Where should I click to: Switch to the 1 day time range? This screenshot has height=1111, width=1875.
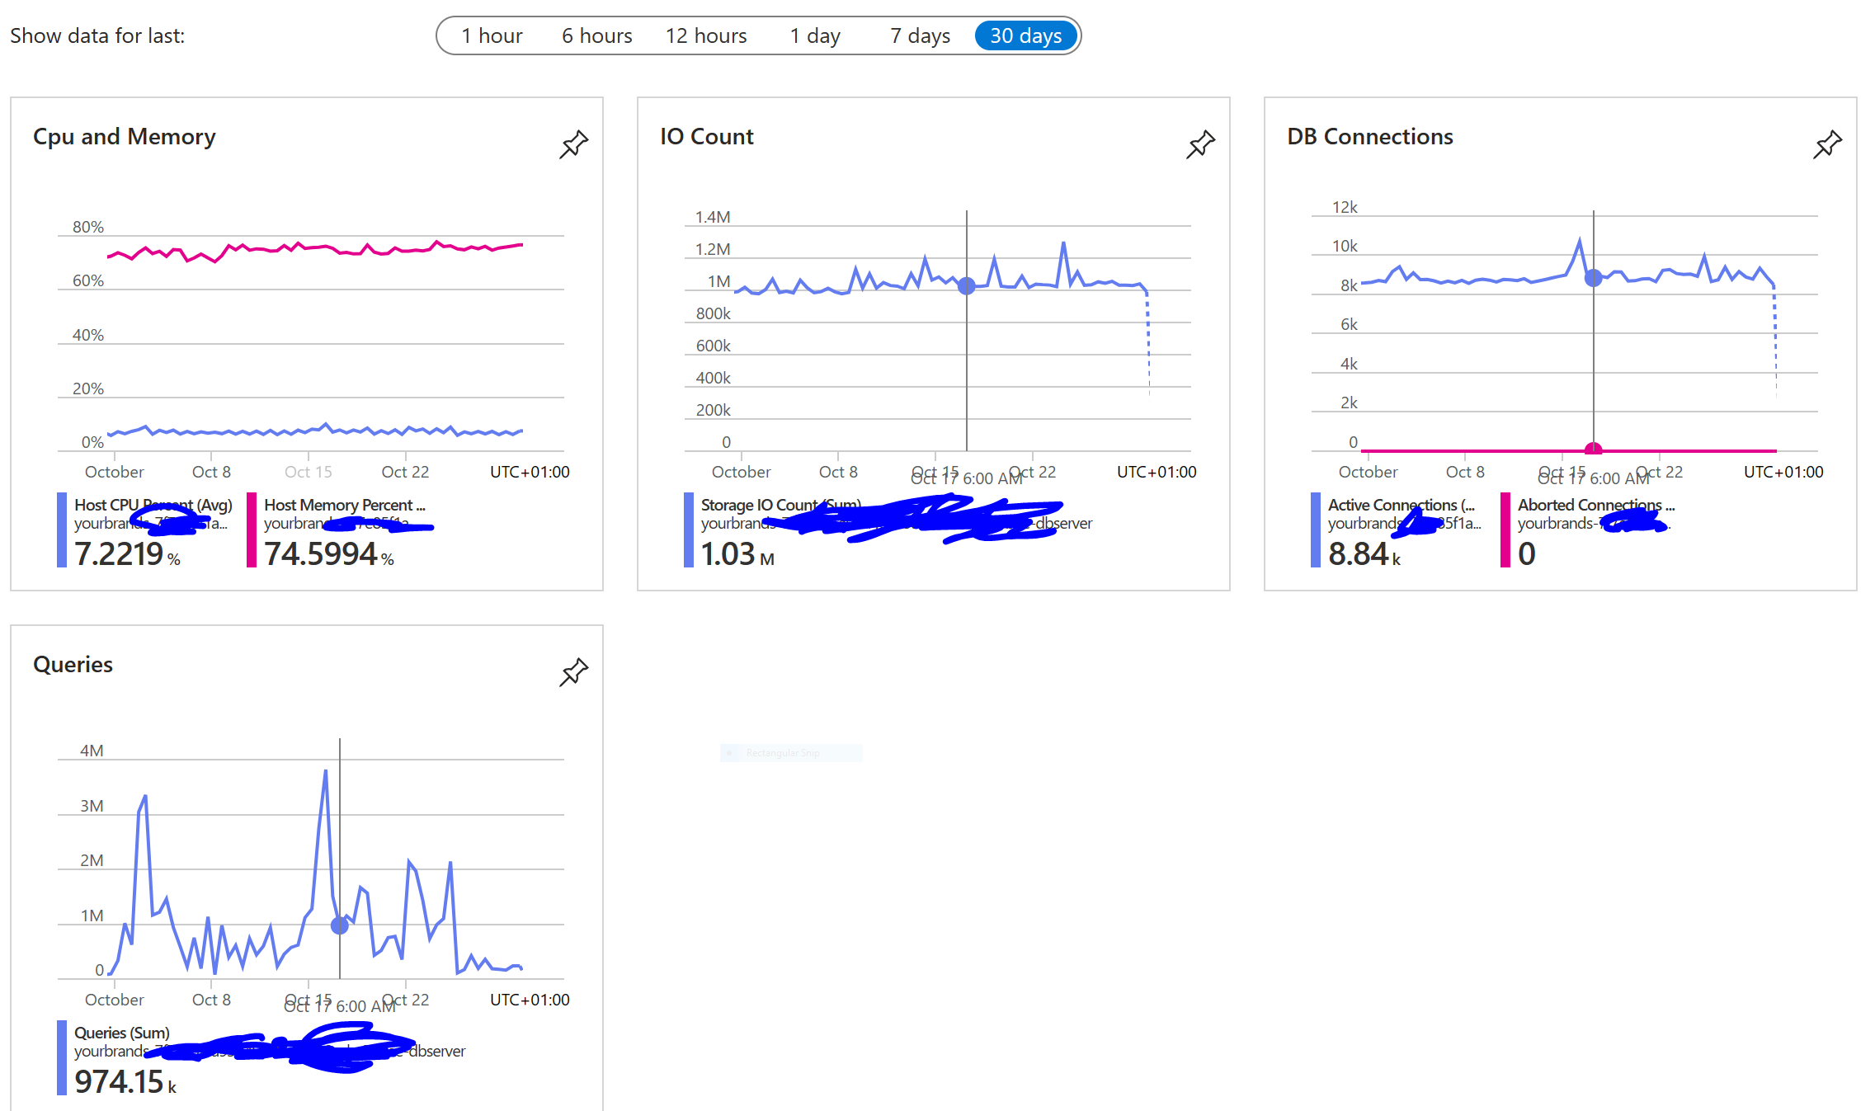[815, 35]
